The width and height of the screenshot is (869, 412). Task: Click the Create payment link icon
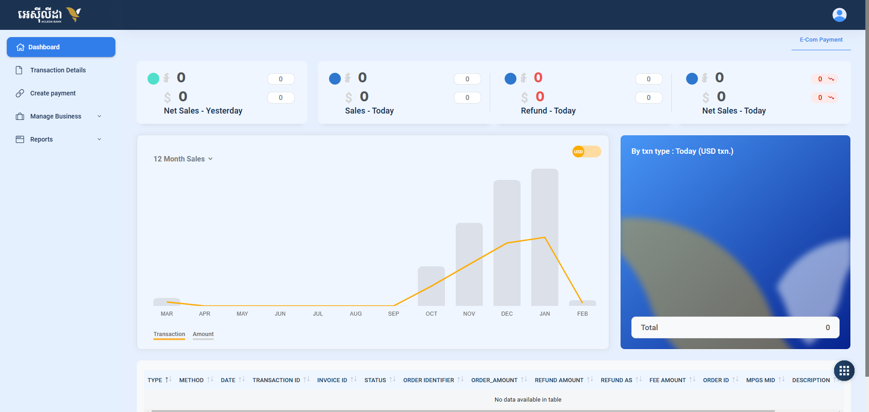click(x=20, y=93)
